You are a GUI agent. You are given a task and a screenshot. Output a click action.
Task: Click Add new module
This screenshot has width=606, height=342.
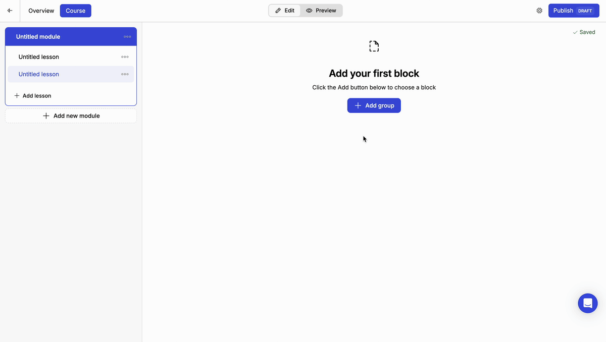[x=71, y=116]
